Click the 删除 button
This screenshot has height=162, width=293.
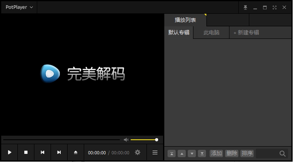(232, 153)
